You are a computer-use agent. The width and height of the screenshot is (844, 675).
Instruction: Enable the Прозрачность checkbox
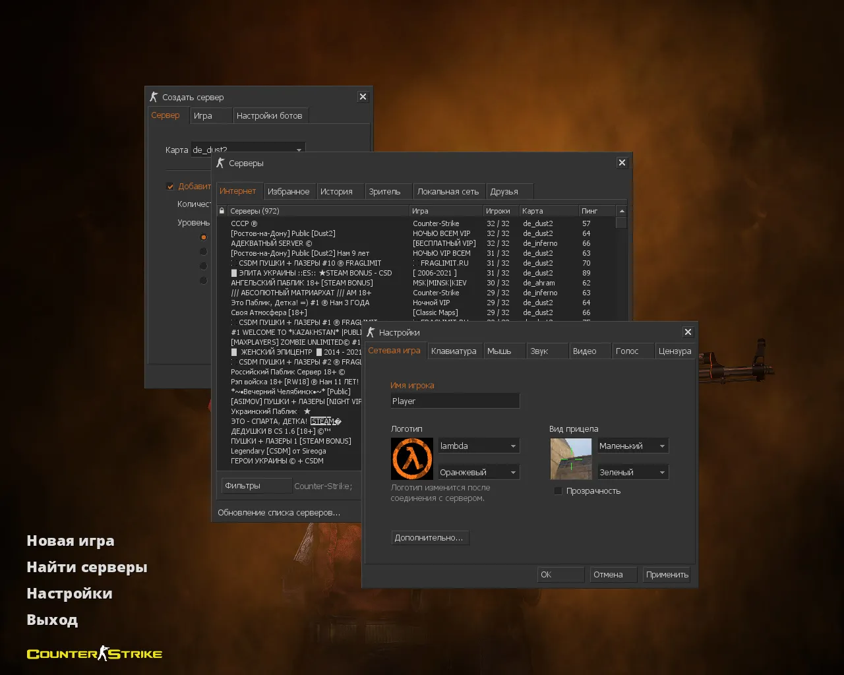558,490
